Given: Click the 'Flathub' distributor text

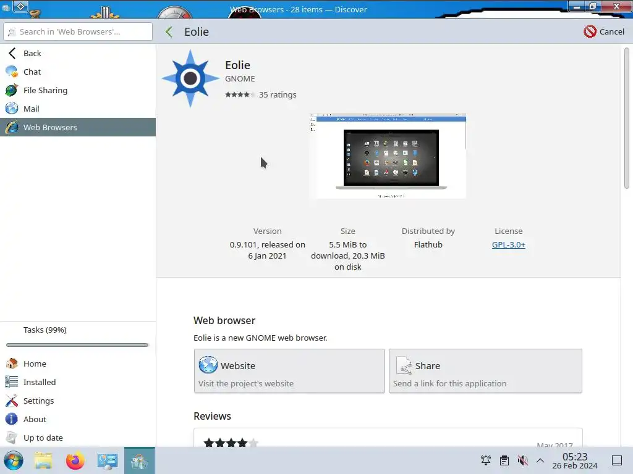Looking at the screenshot, I should point(428,244).
